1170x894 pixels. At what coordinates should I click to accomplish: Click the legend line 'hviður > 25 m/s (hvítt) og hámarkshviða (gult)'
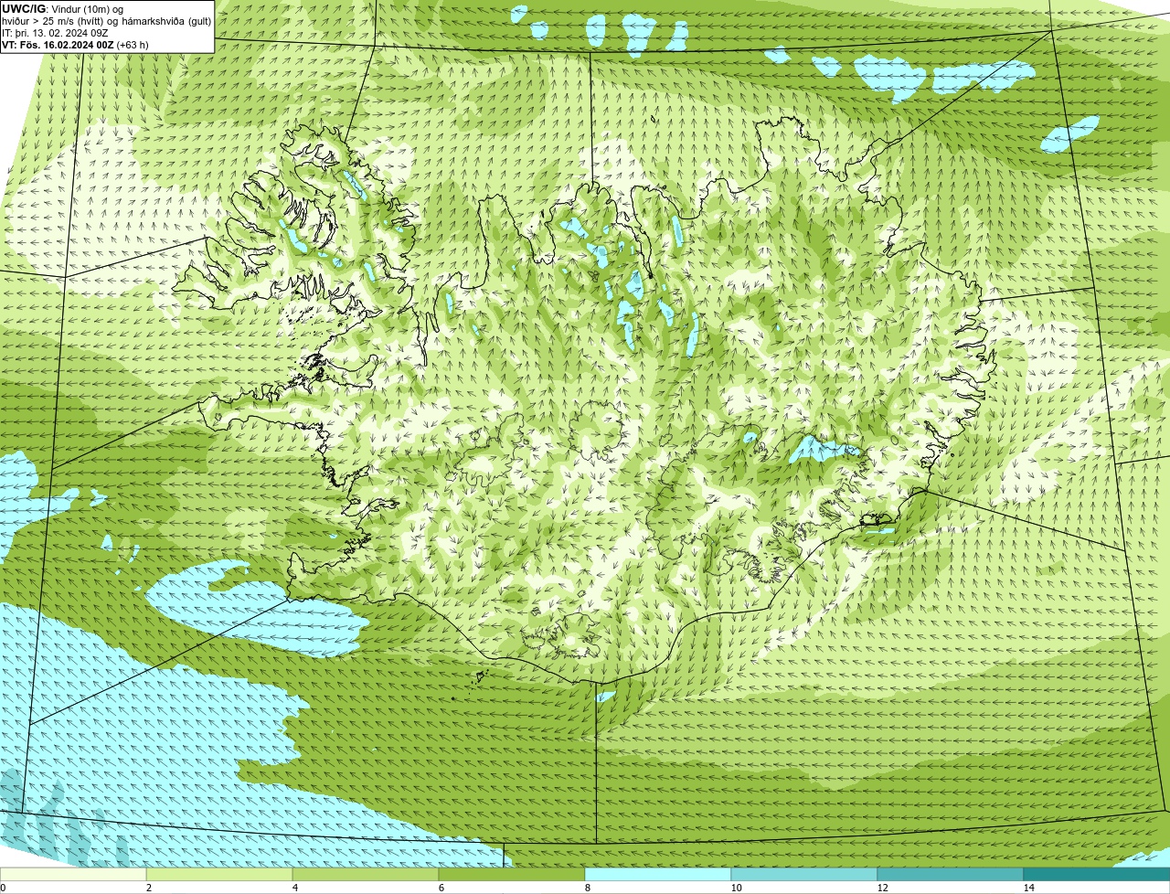[x=106, y=21]
